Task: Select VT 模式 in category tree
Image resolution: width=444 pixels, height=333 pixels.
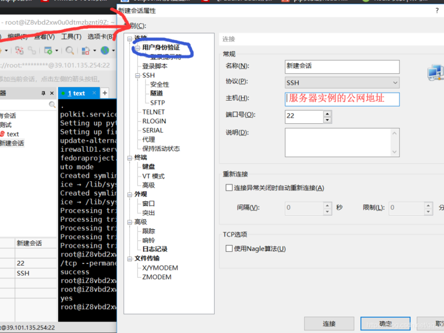Action: coord(153,176)
